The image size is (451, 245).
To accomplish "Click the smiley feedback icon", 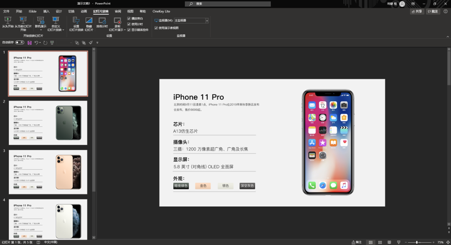I will [x=446, y=11].
